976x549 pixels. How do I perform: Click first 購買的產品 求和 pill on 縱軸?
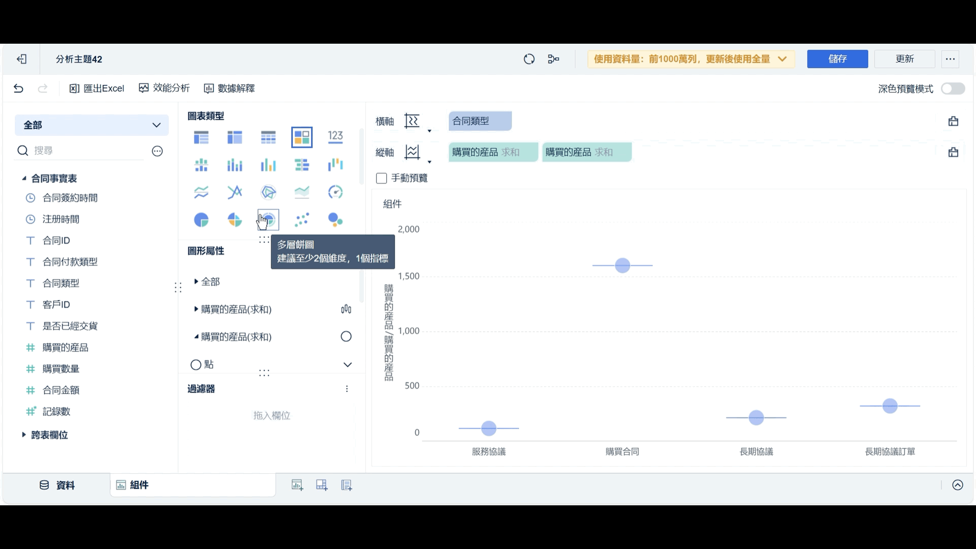click(493, 152)
